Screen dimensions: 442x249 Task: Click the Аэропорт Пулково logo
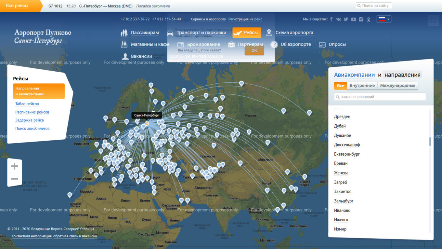pos(43,36)
